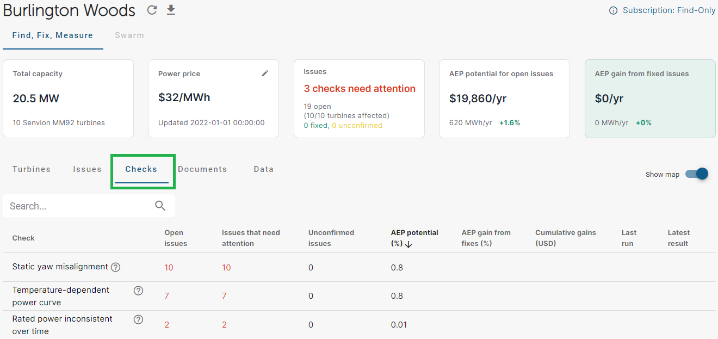Download the Burlington Woods report
Screen dimensions: 718x339
(171, 10)
